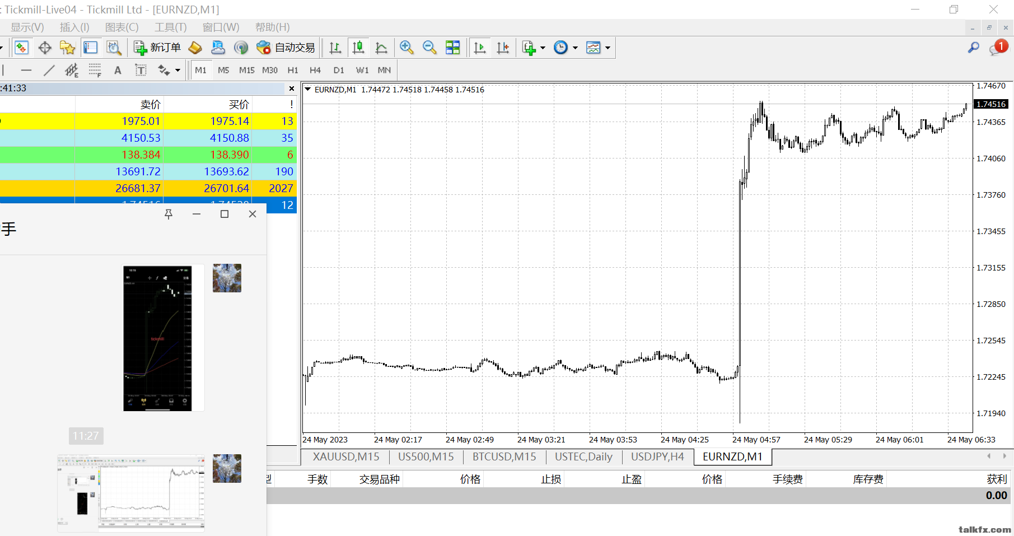The width and height of the screenshot is (1014, 536).
Task: Select W1 timeframe
Action: (362, 70)
